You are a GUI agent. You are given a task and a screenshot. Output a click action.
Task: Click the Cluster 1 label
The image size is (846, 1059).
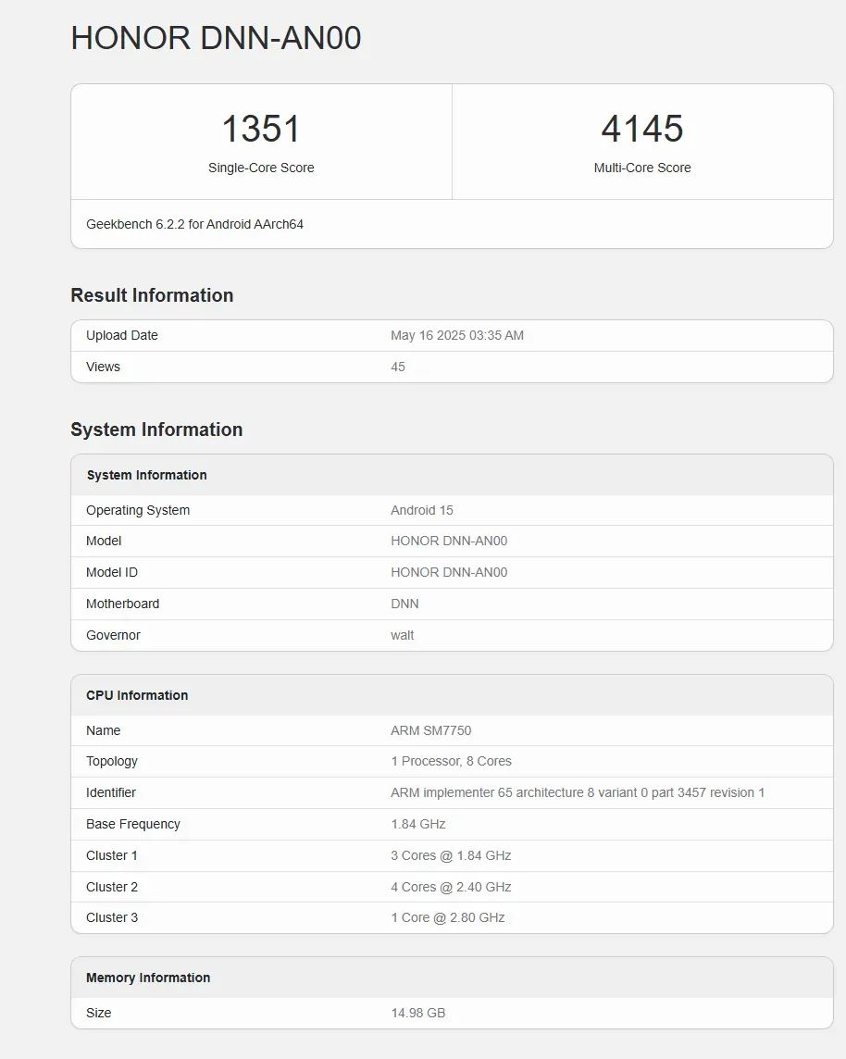click(111, 855)
